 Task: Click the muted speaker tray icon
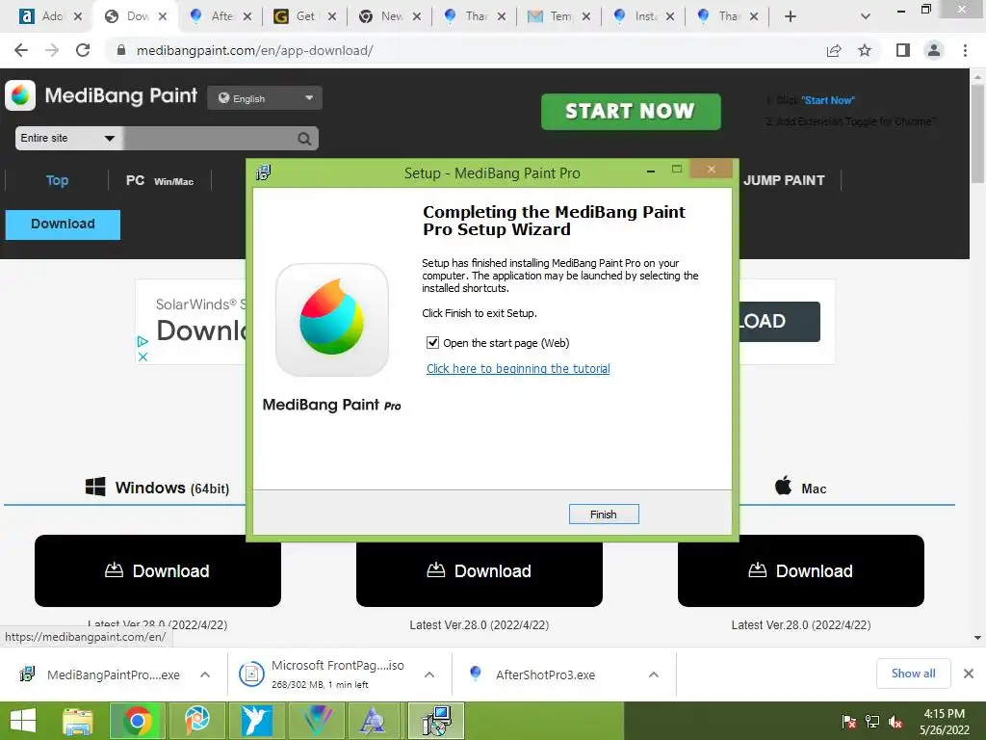tap(895, 722)
